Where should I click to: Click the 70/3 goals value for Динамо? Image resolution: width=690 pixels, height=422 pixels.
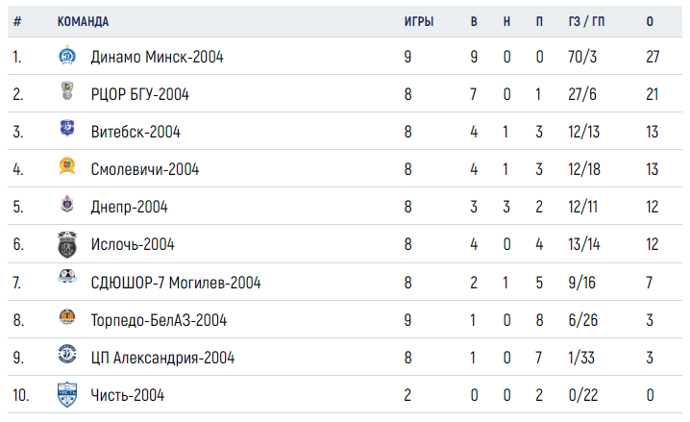[x=582, y=57]
